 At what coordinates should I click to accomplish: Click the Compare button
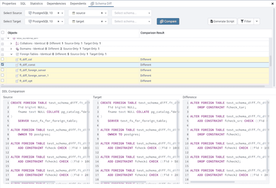click(x=168, y=21)
